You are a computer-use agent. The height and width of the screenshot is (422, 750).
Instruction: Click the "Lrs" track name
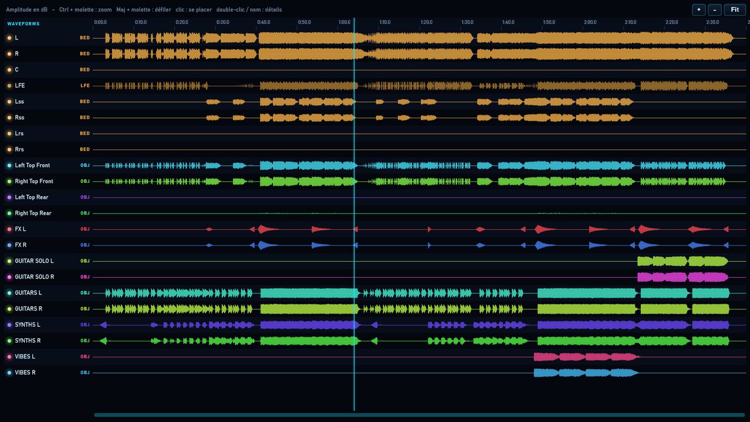[x=19, y=133]
